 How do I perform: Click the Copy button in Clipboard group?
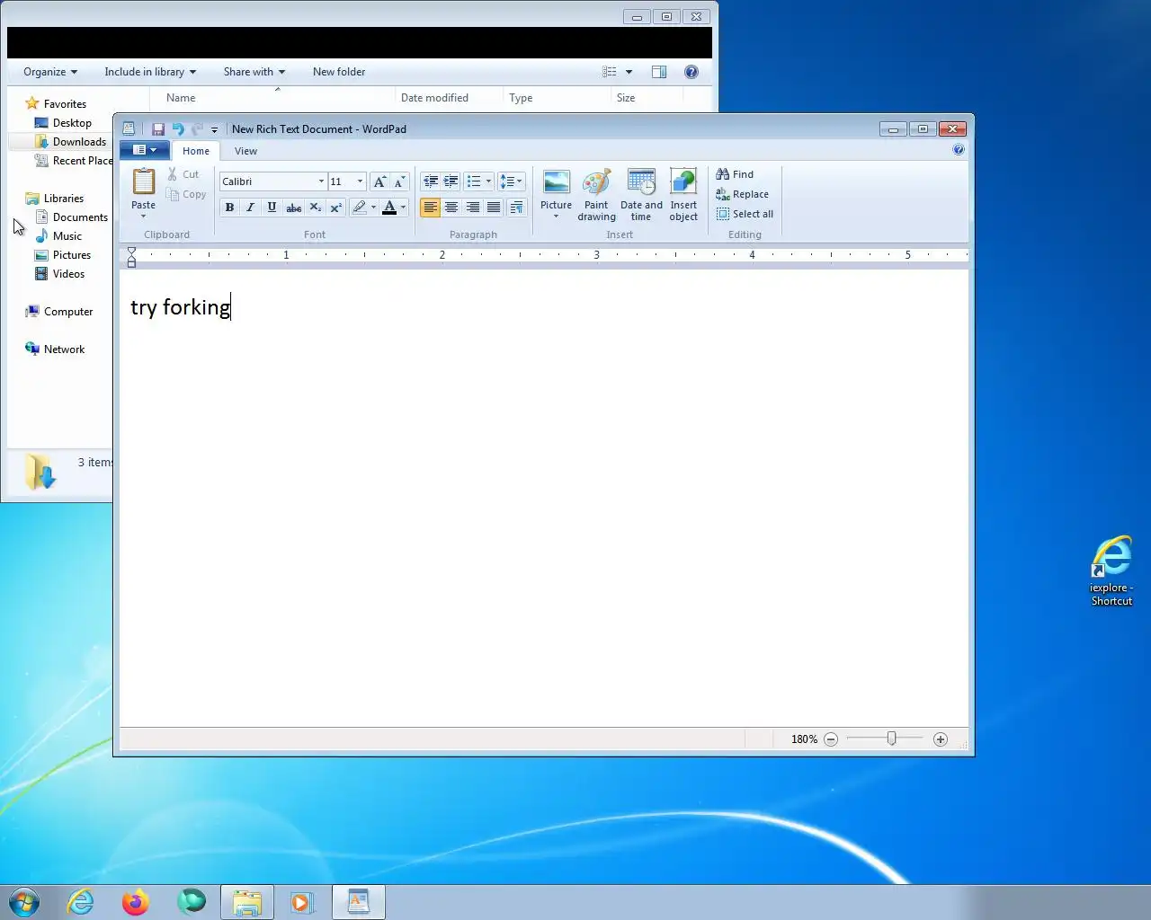(x=187, y=194)
